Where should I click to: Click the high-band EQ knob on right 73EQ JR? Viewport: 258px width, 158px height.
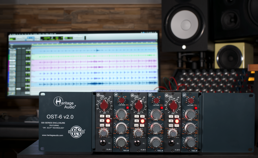point(191,115)
